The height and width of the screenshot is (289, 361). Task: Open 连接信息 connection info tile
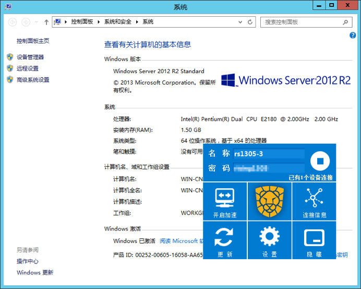tap(314, 202)
